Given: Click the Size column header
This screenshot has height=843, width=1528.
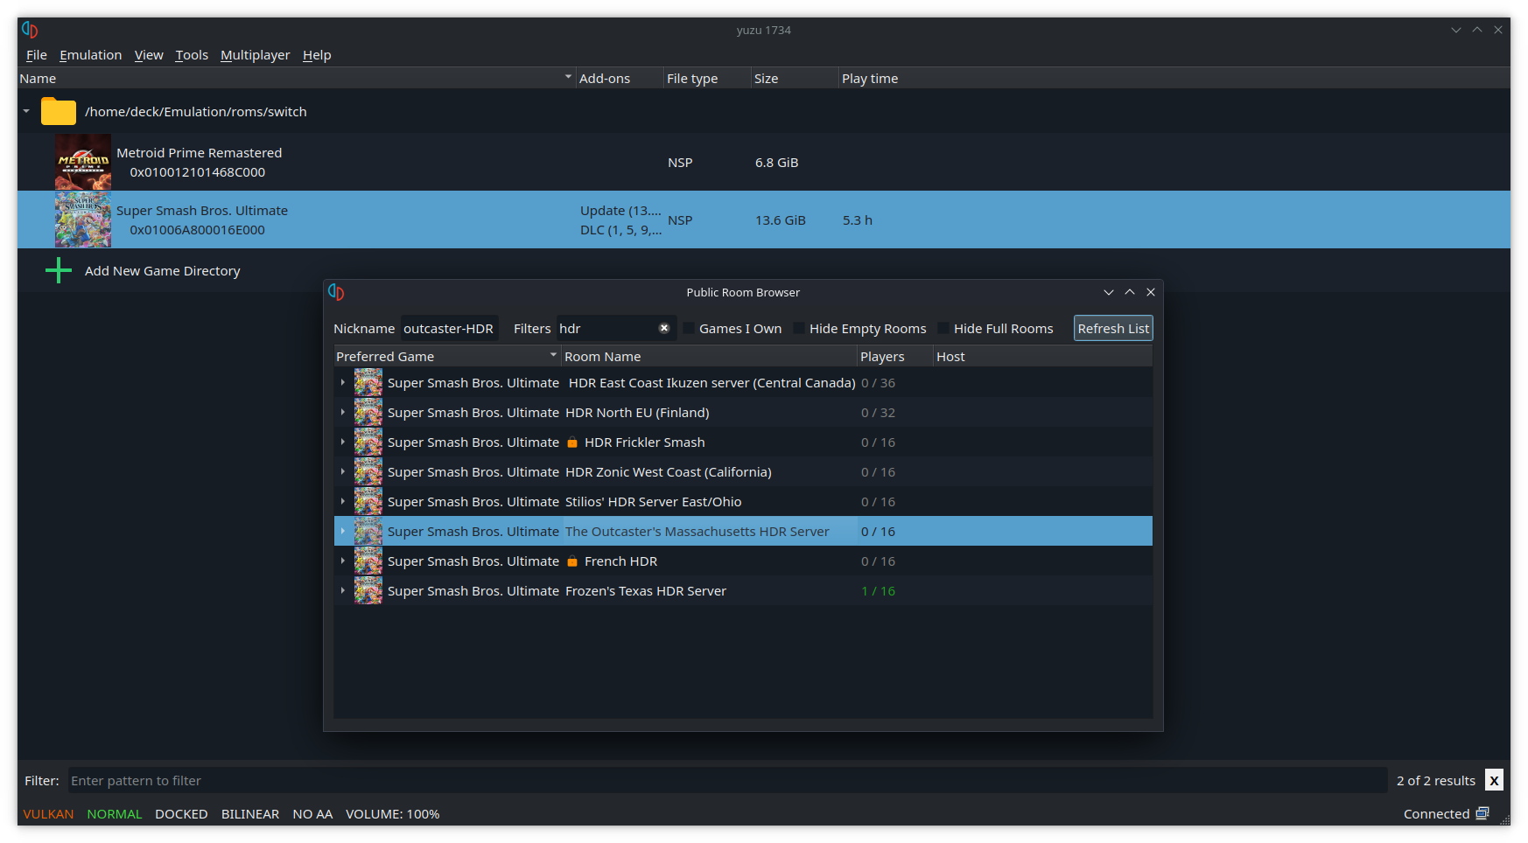Looking at the screenshot, I should 794,79.
